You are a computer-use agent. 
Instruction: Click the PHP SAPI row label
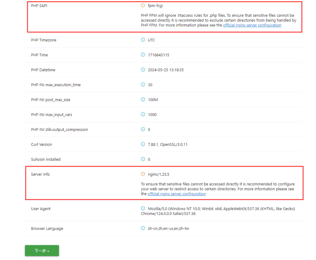point(39,6)
